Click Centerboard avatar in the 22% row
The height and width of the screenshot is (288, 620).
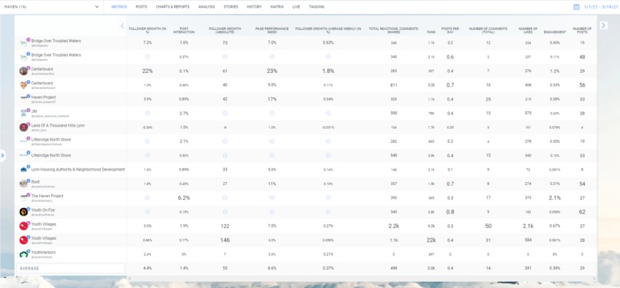click(23, 71)
